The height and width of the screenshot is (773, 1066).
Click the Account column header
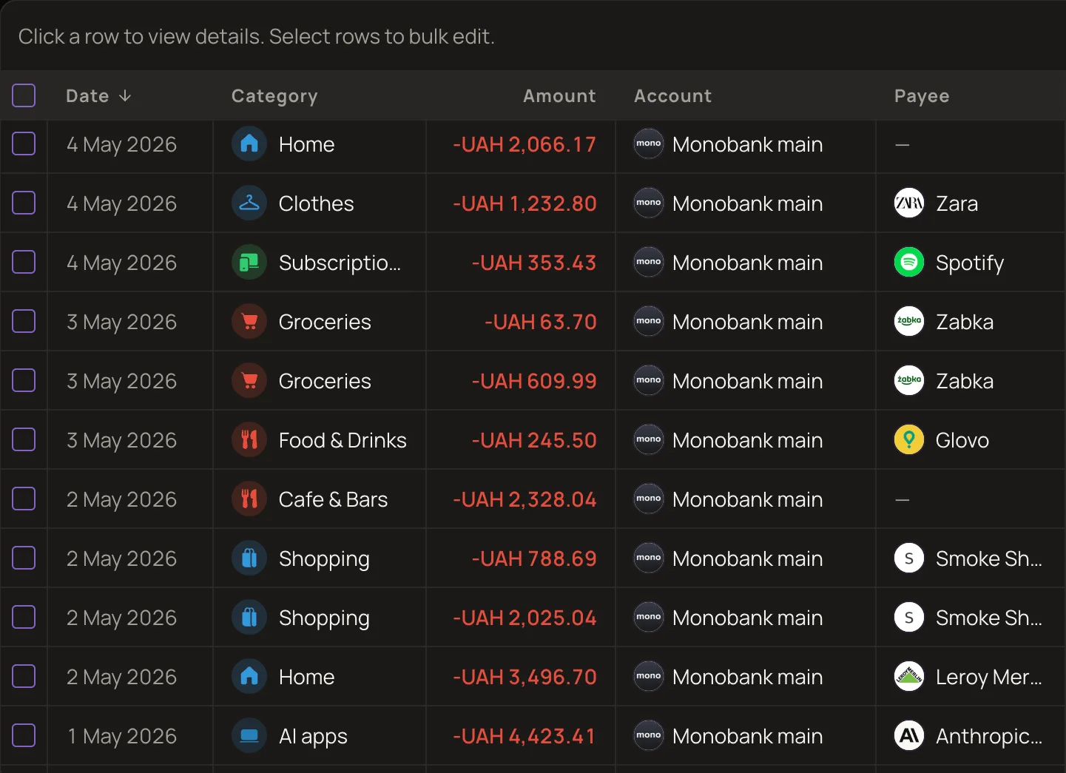[672, 96]
